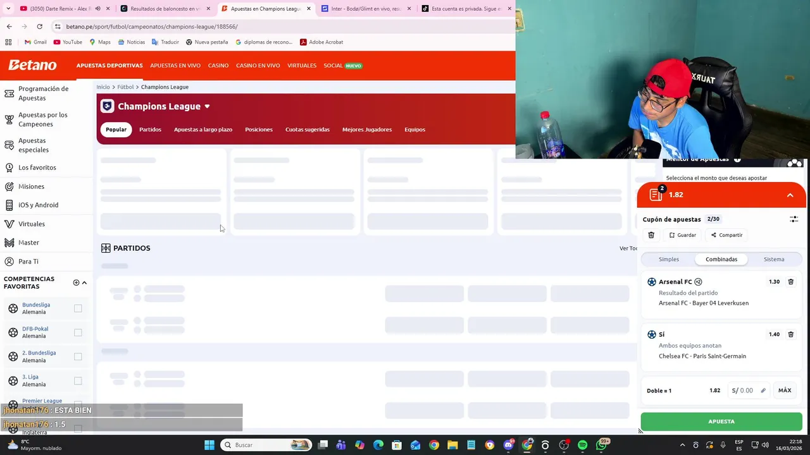Open the Virtuales top menu item

coord(302,66)
